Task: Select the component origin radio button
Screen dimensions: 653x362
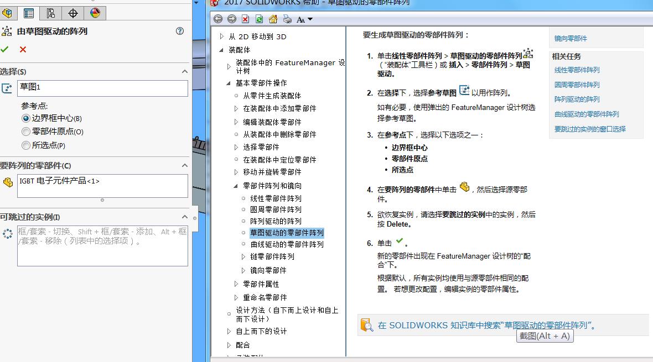Action: [26, 132]
